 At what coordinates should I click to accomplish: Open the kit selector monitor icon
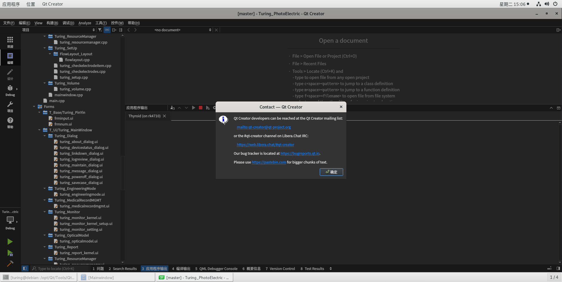point(10,220)
